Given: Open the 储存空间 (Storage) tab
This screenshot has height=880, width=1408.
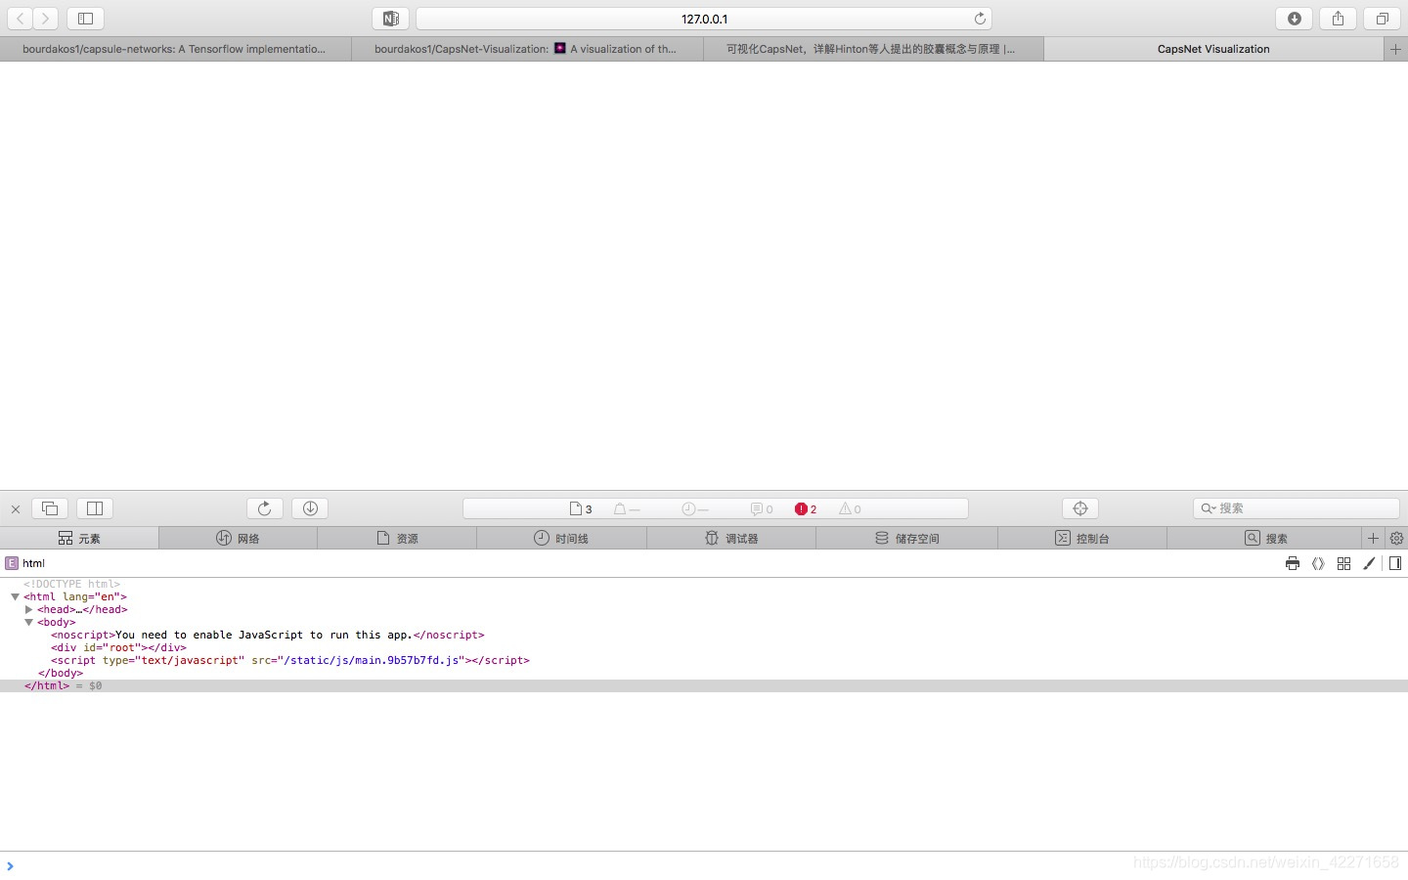Looking at the screenshot, I should coord(906,538).
